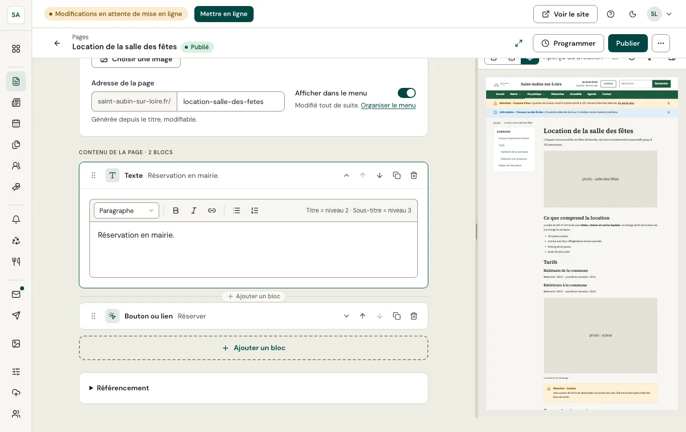Screen dimensions: 686x432
Task: Disable the Afficher dans le menu switch
Action: pos(407,93)
